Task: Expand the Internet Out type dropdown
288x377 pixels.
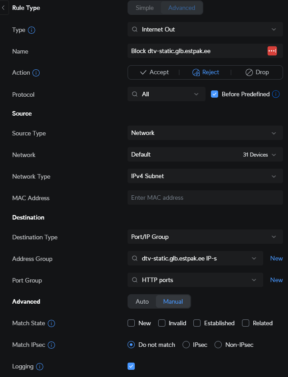Action: point(205,29)
